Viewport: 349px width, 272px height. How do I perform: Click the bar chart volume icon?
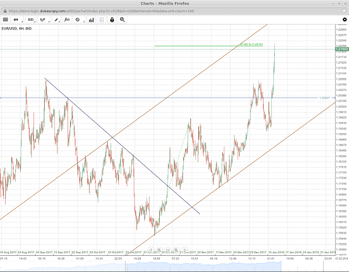pos(91,20)
